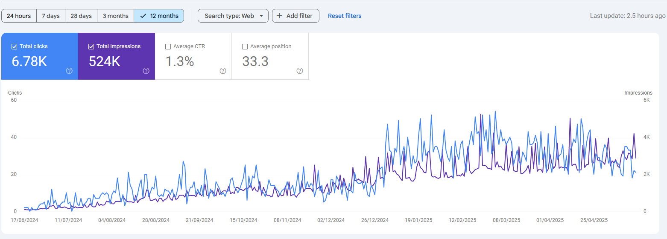667x239 pixels.
Task: Switch to 7 days date range
Action: pos(51,16)
